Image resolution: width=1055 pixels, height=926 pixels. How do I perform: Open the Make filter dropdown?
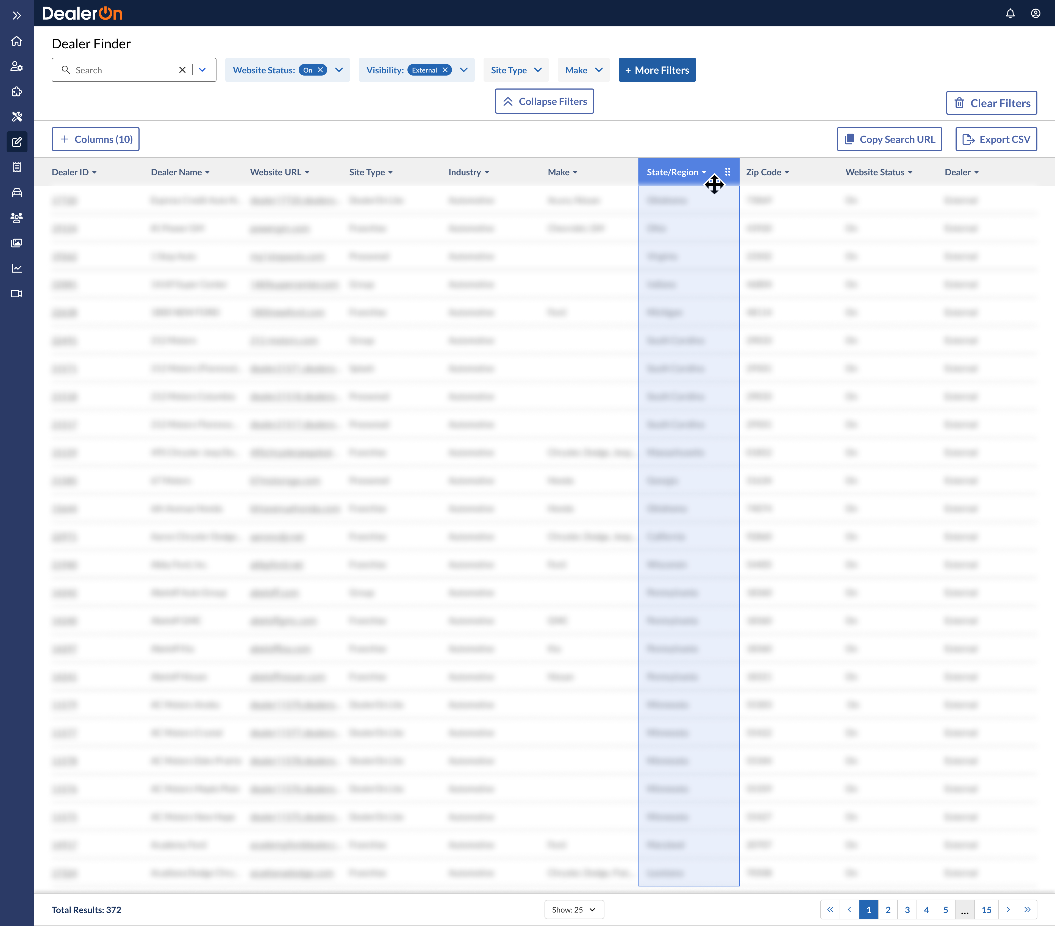(x=583, y=70)
